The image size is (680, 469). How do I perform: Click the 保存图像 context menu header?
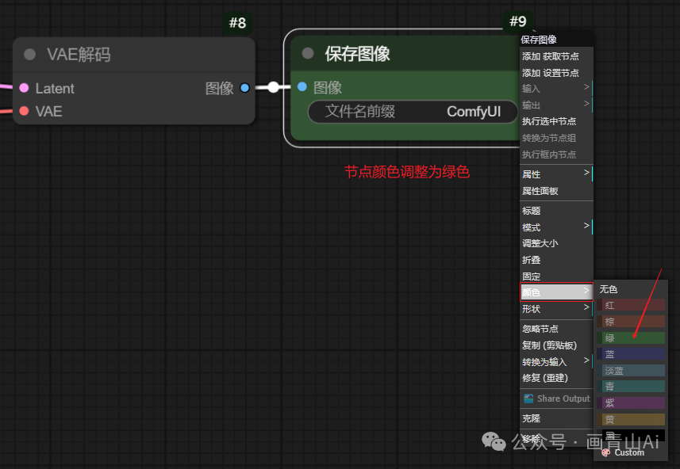coord(556,40)
